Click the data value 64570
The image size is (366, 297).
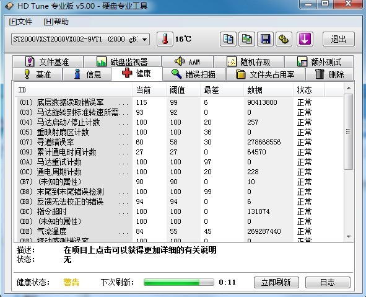[x=256, y=152]
